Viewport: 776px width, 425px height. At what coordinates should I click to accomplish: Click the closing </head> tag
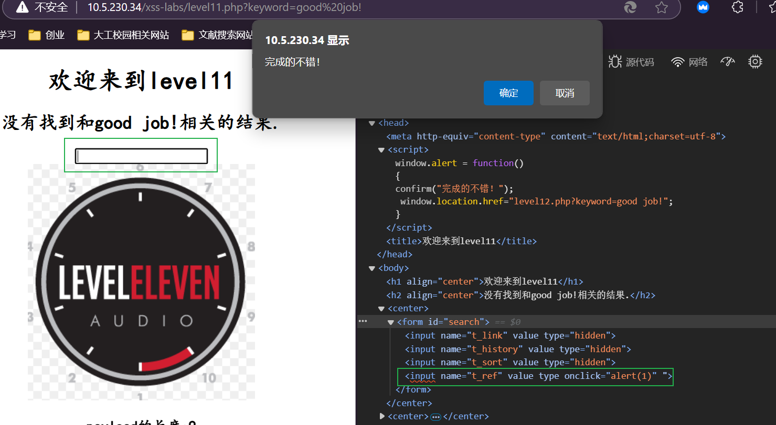[x=395, y=254]
